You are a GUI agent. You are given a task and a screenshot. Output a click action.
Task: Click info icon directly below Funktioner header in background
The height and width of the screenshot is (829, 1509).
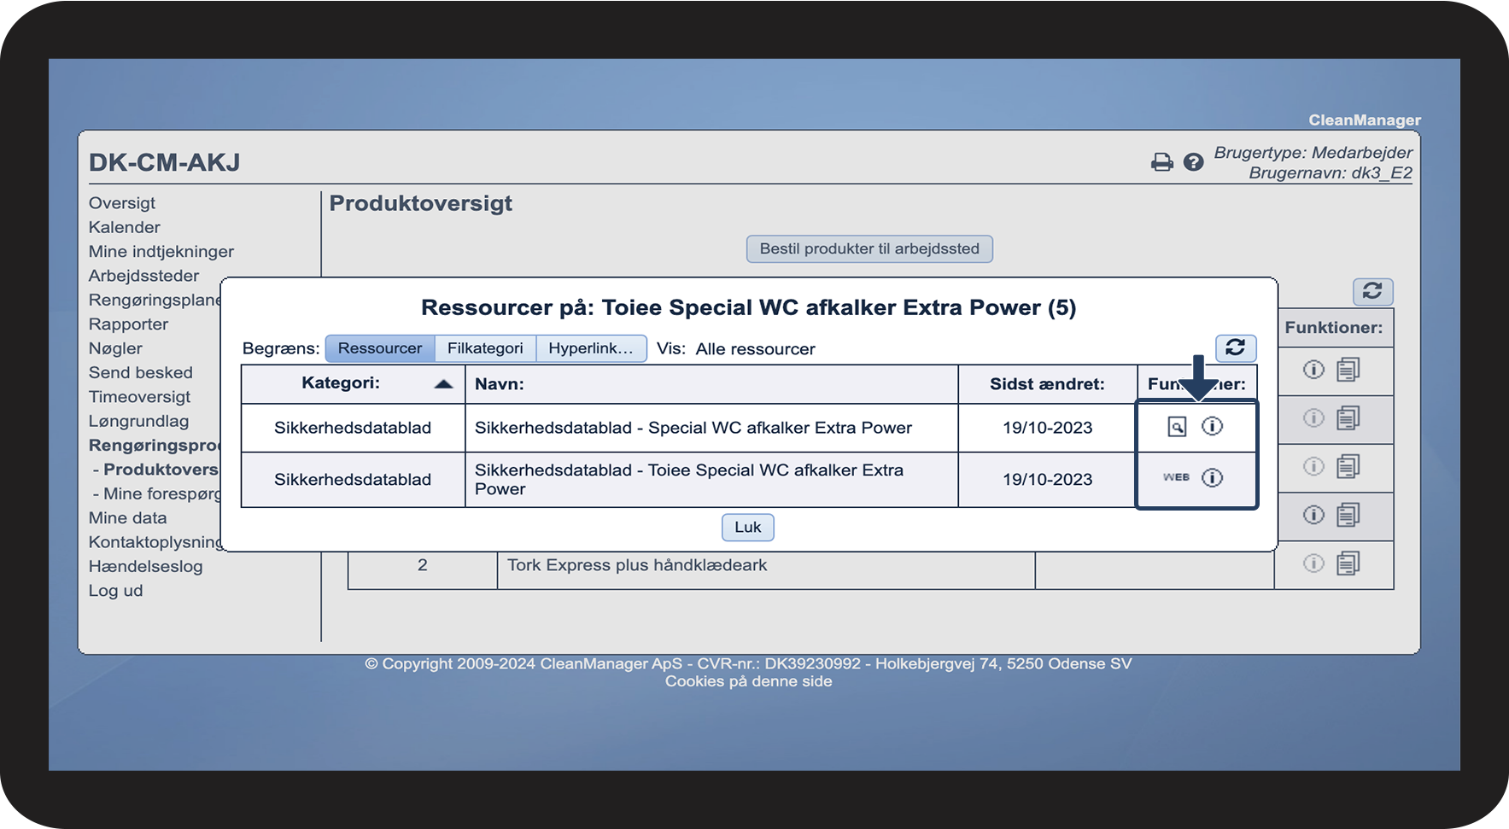pyautogui.click(x=1313, y=370)
